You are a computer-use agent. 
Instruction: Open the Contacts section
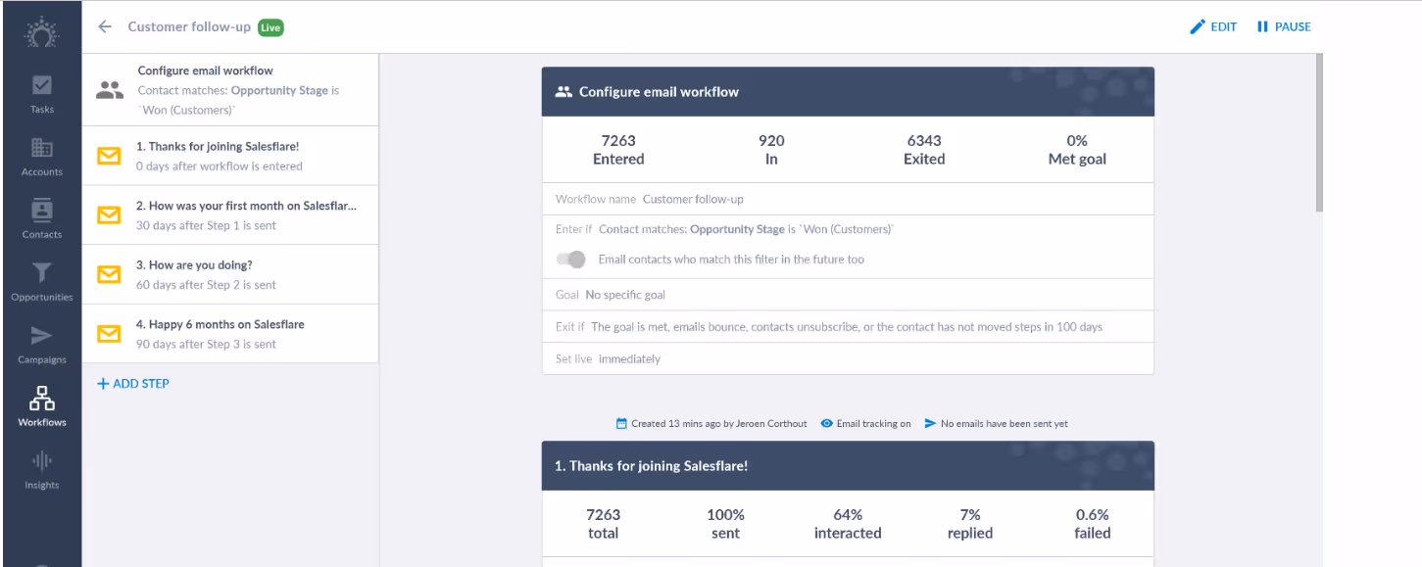(41, 218)
